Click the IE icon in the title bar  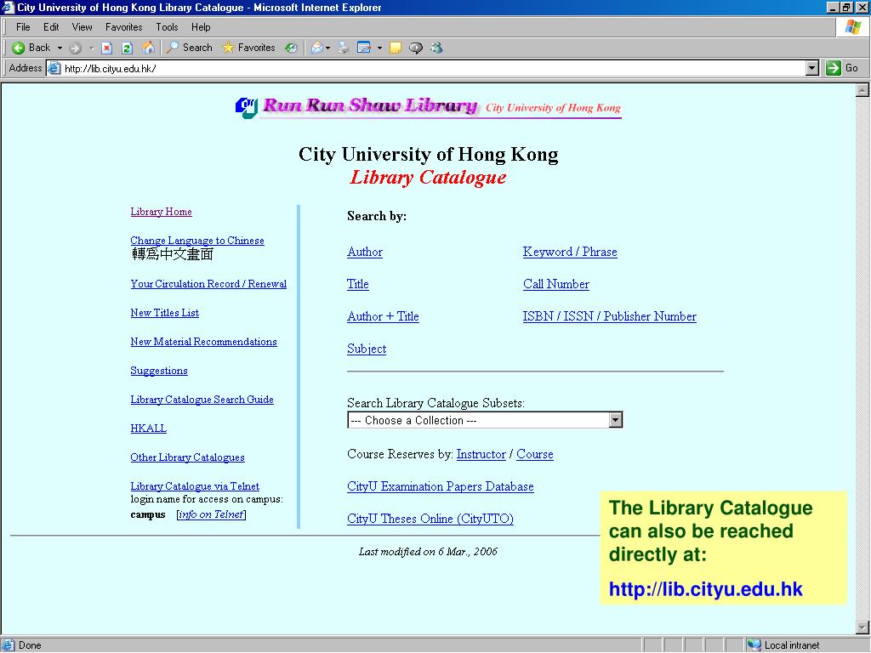[x=8, y=7]
